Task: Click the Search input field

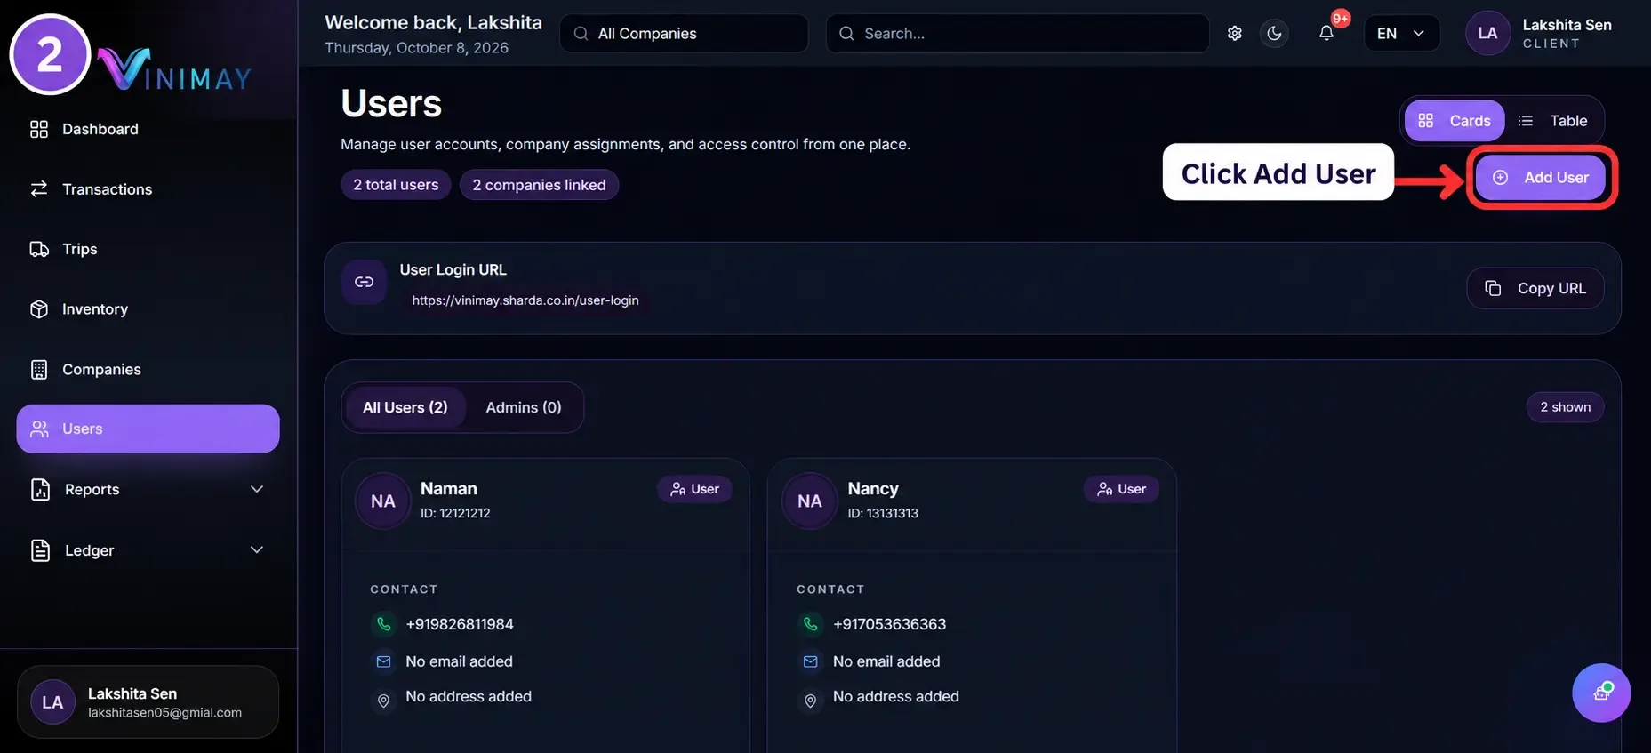Action: click(x=1017, y=34)
